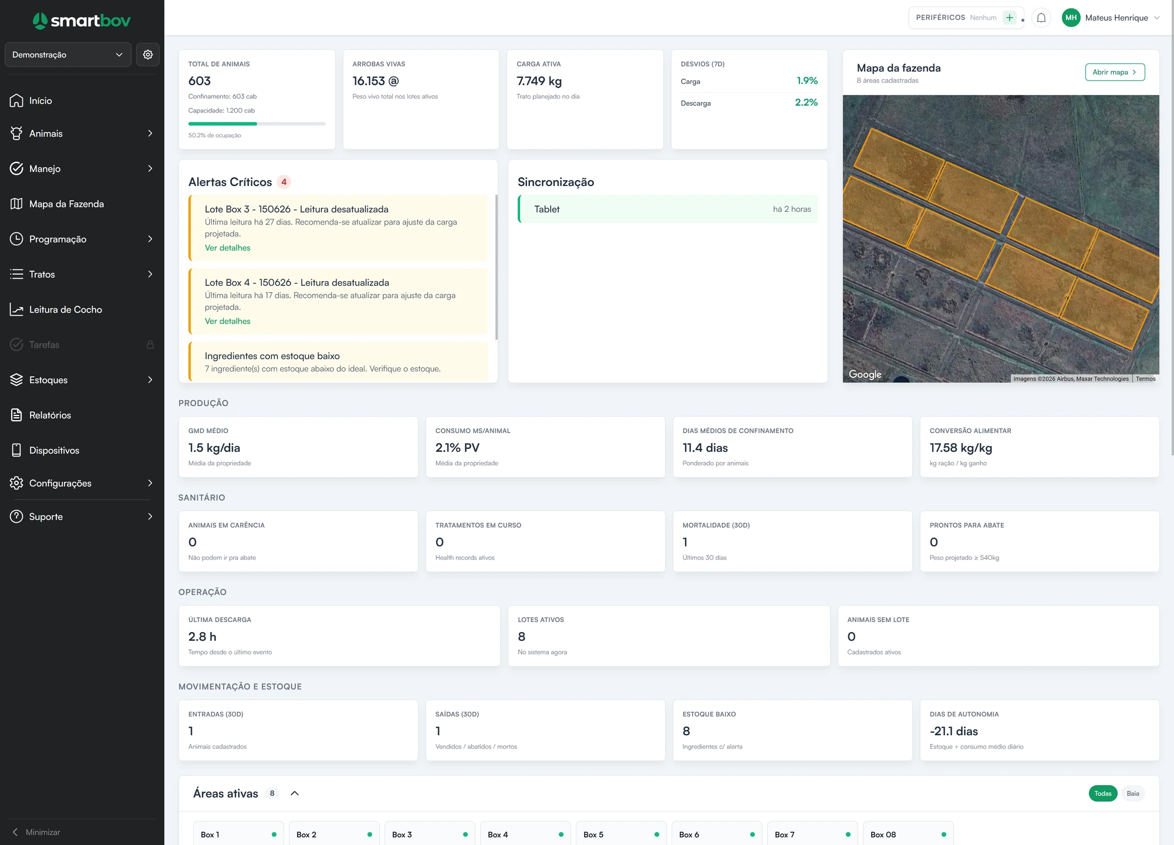Expand the Tratos submenu chevron
Screen dimensions: 1174x845
150,274
